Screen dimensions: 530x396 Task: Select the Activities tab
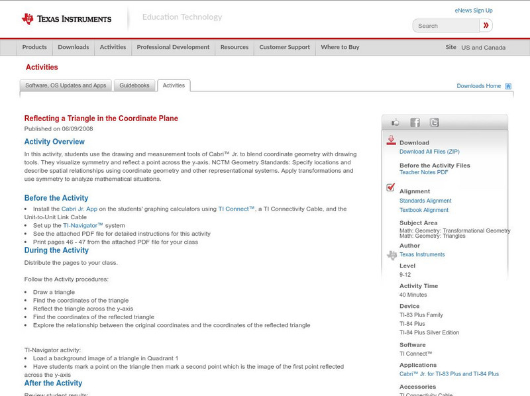(174, 85)
